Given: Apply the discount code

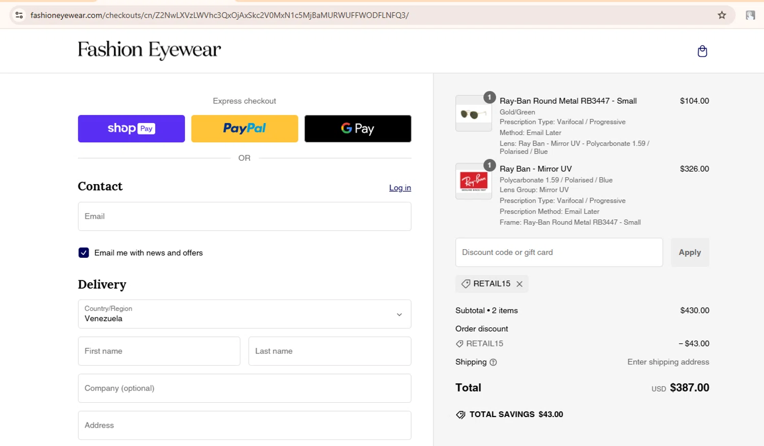Looking at the screenshot, I should [x=690, y=252].
